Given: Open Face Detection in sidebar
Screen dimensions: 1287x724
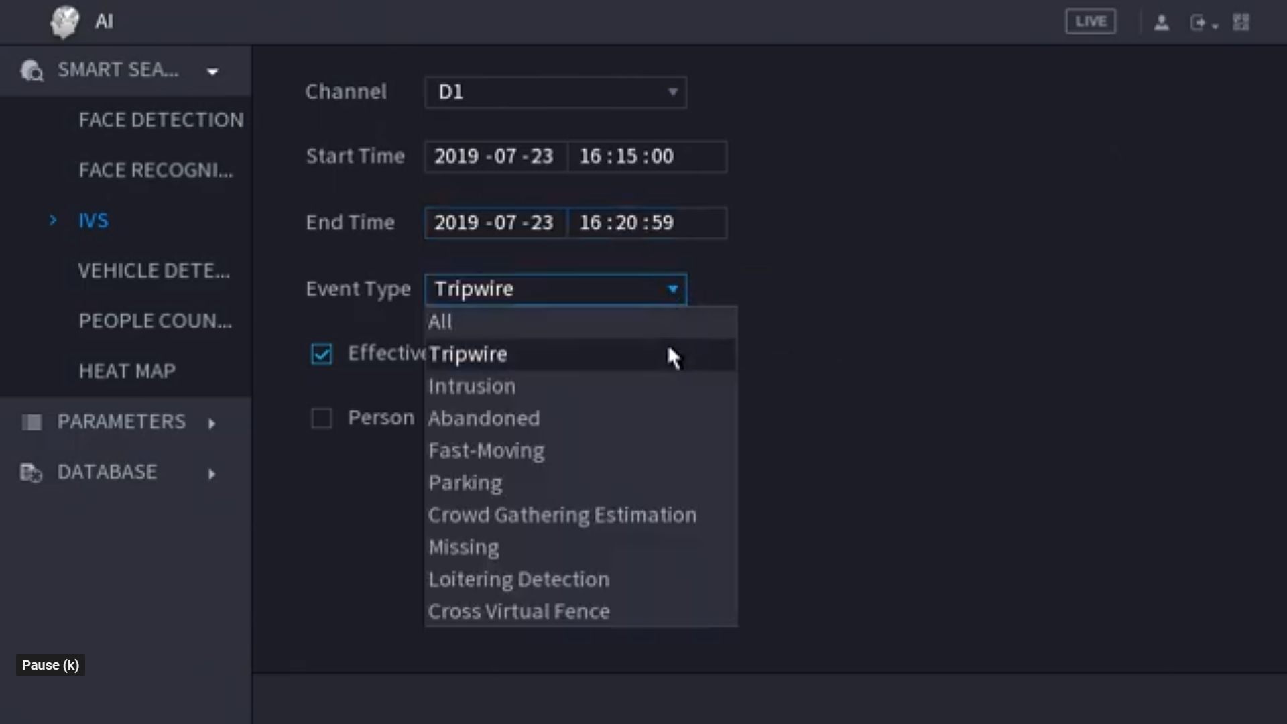Looking at the screenshot, I should [x=161, y=120].
